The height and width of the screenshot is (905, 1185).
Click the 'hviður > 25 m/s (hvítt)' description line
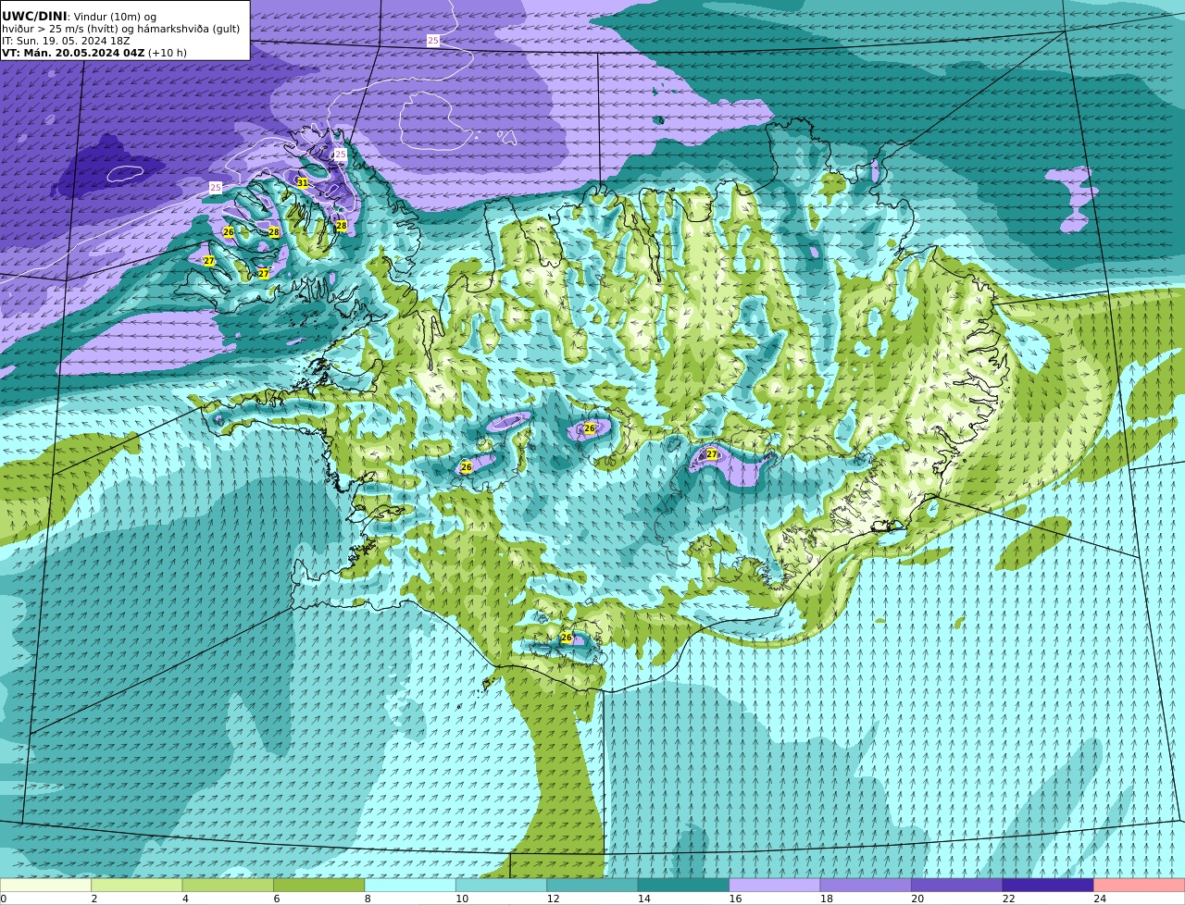coord(120,29)
